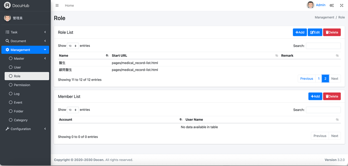Open the Event menu item

pyautogui.click(x=27, y=102)
